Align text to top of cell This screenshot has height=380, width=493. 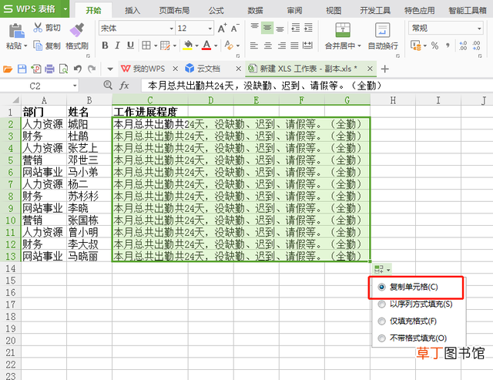pyautogui.click(x=254, y=28)
